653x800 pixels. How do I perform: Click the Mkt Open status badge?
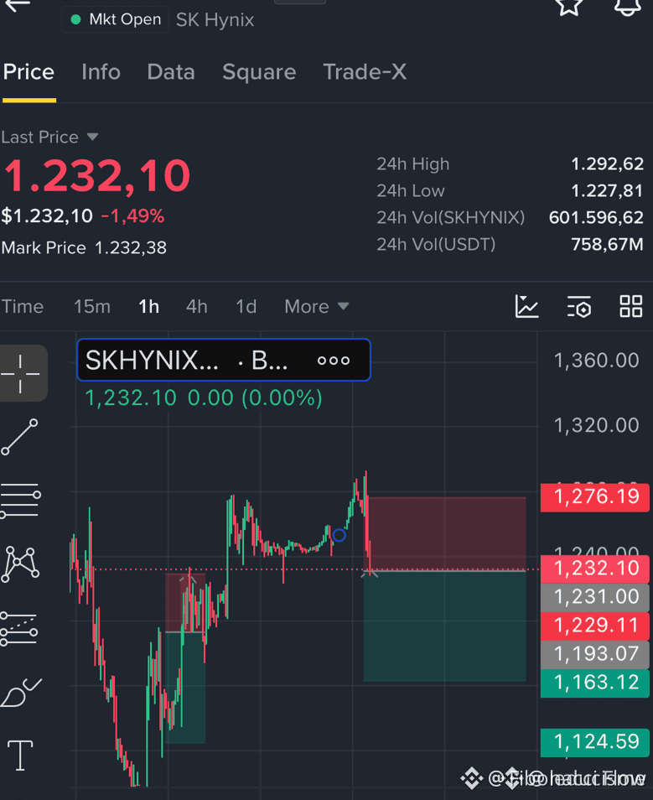tap(116, 20)
